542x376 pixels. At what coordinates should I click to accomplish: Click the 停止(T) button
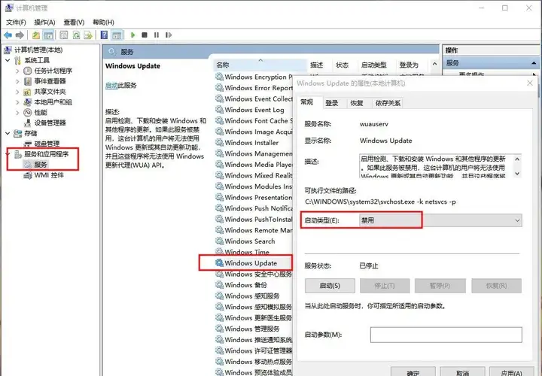[385, 286]
